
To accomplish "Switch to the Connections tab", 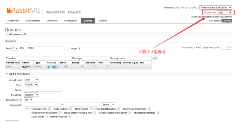I will (33, 21).
